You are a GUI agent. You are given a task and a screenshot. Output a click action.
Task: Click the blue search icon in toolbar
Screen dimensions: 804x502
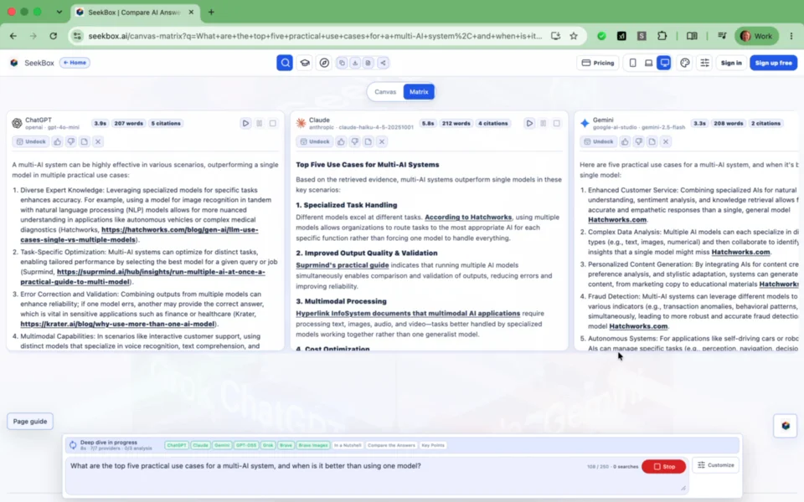click(x=285, y=63)
